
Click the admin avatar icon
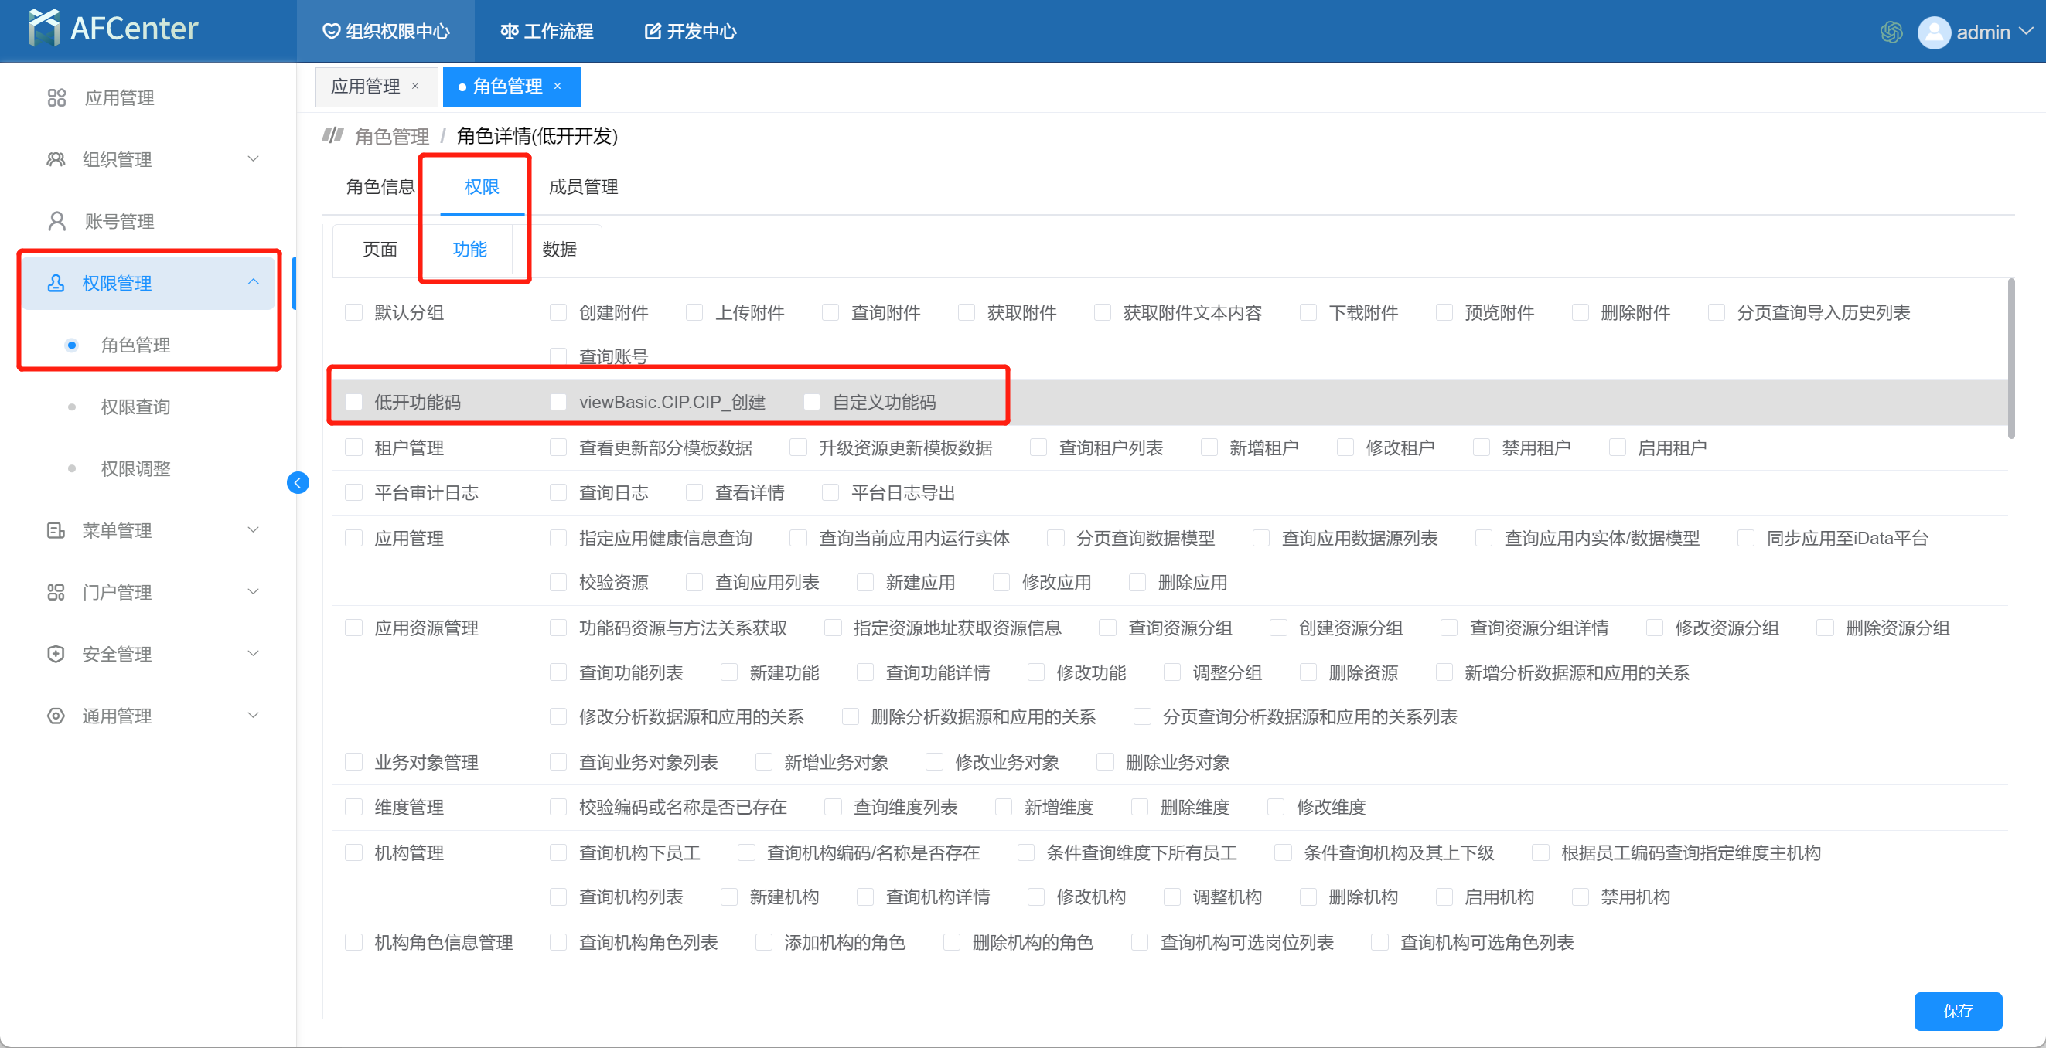click(x=1934, y=32)
